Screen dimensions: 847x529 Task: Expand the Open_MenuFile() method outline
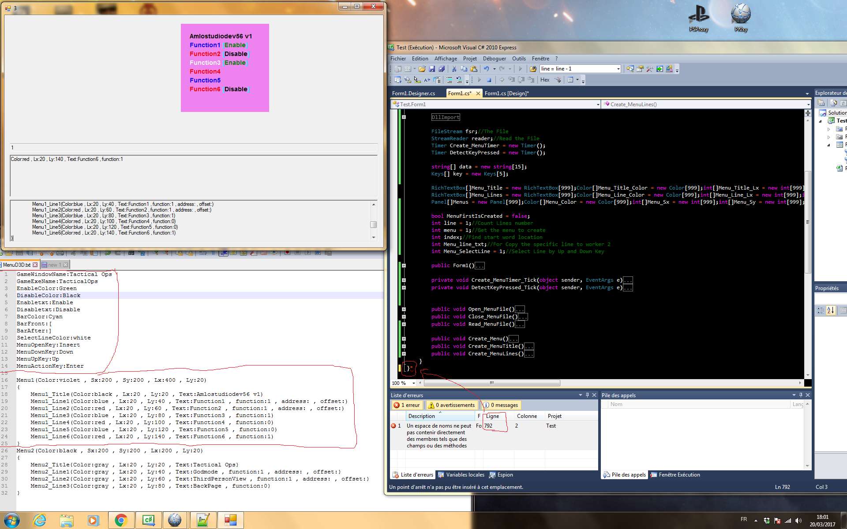[404, 309]
